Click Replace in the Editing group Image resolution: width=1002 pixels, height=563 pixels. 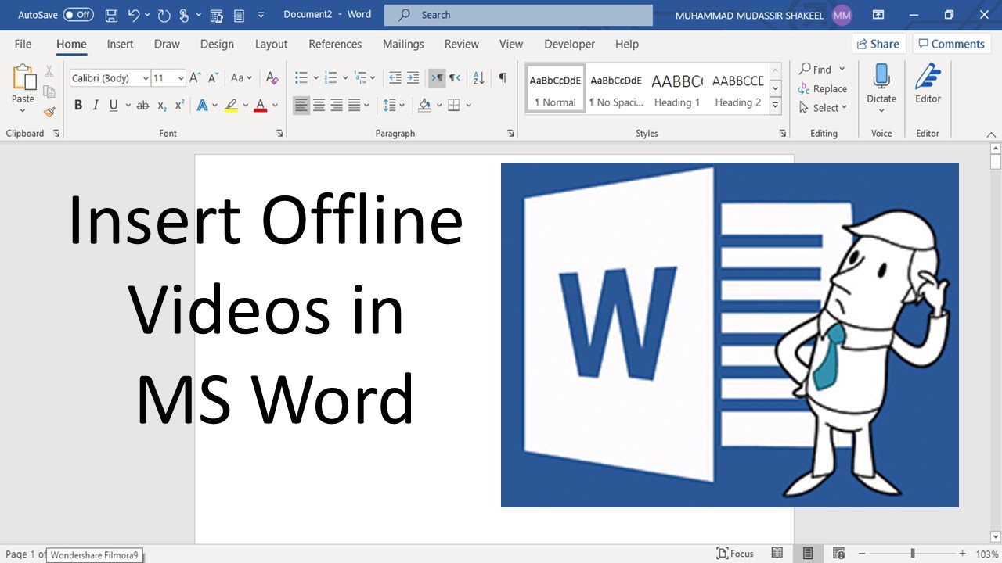[823, 89]
